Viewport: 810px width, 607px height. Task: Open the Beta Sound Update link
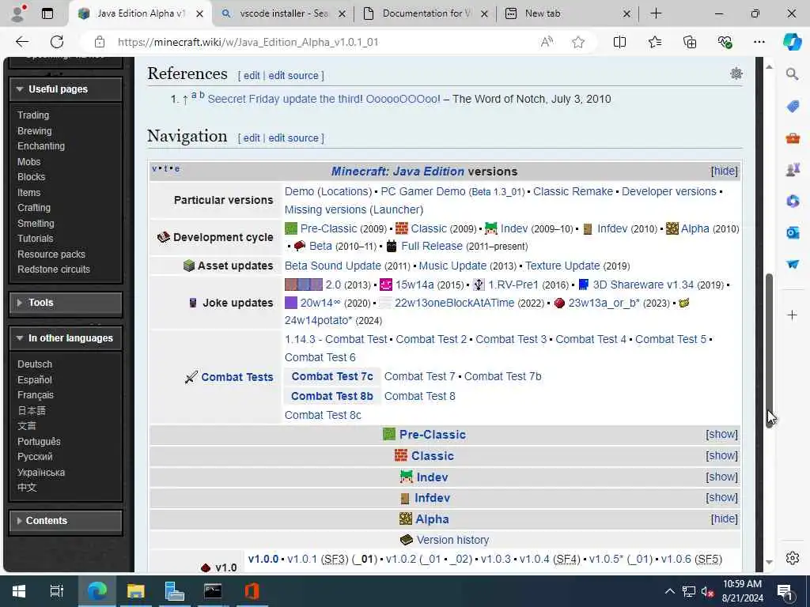click(x=333, y=266)
